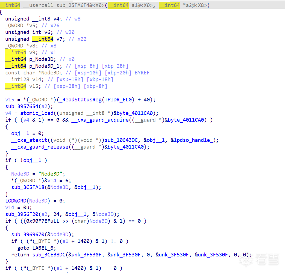The width and height of the screenshot is (285, 273).
Task: Select v15 in its declaration line
Action: click(34, 86)
